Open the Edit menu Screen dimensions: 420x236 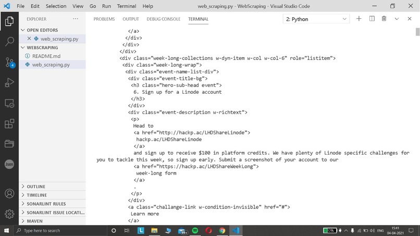[x=35, y=6]
